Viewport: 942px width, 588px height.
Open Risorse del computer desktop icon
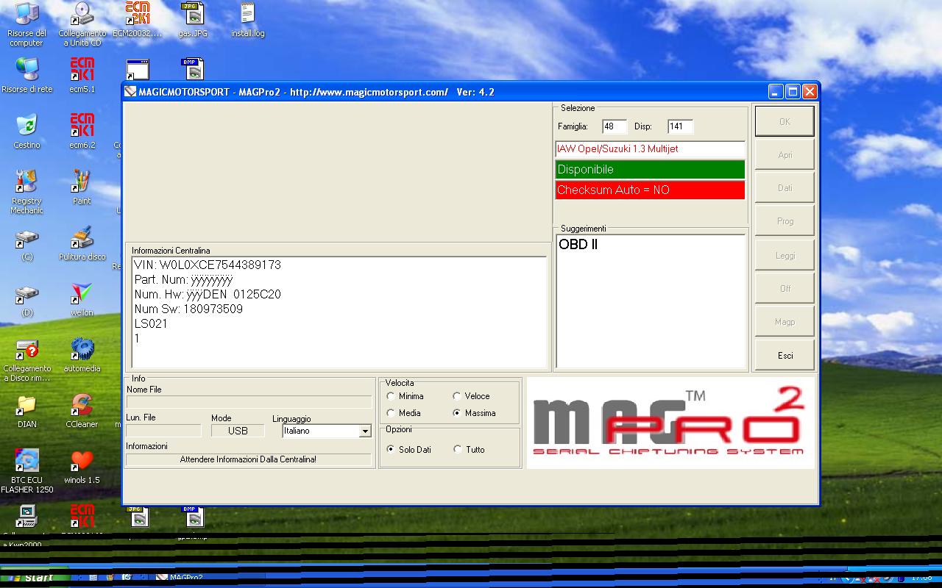(26, 22)
